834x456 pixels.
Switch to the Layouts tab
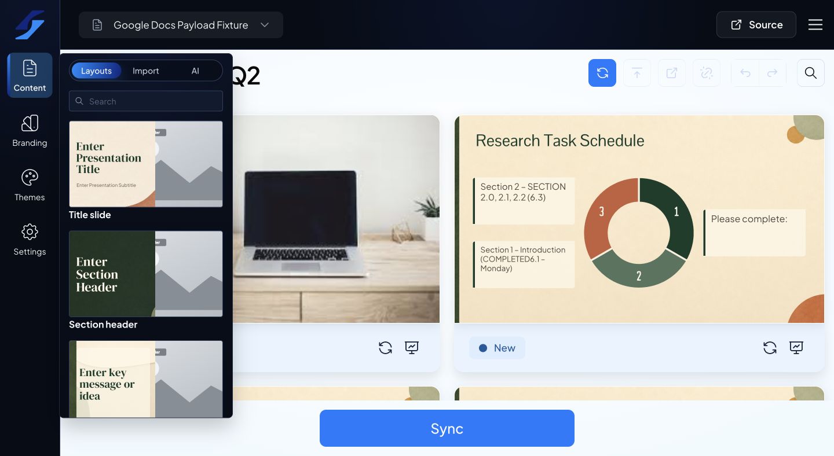[x=96, y=71]
